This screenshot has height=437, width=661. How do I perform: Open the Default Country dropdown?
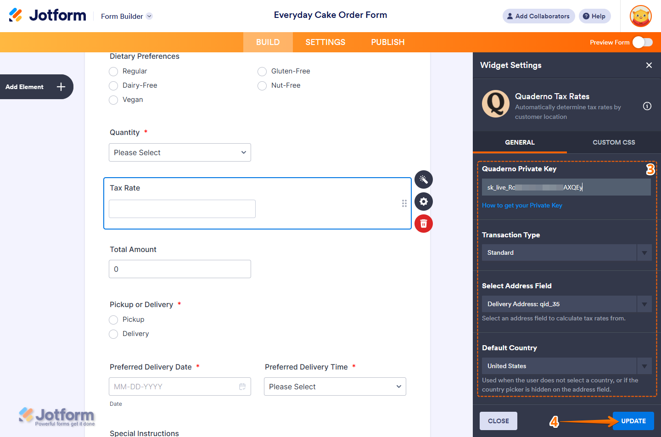644,366
